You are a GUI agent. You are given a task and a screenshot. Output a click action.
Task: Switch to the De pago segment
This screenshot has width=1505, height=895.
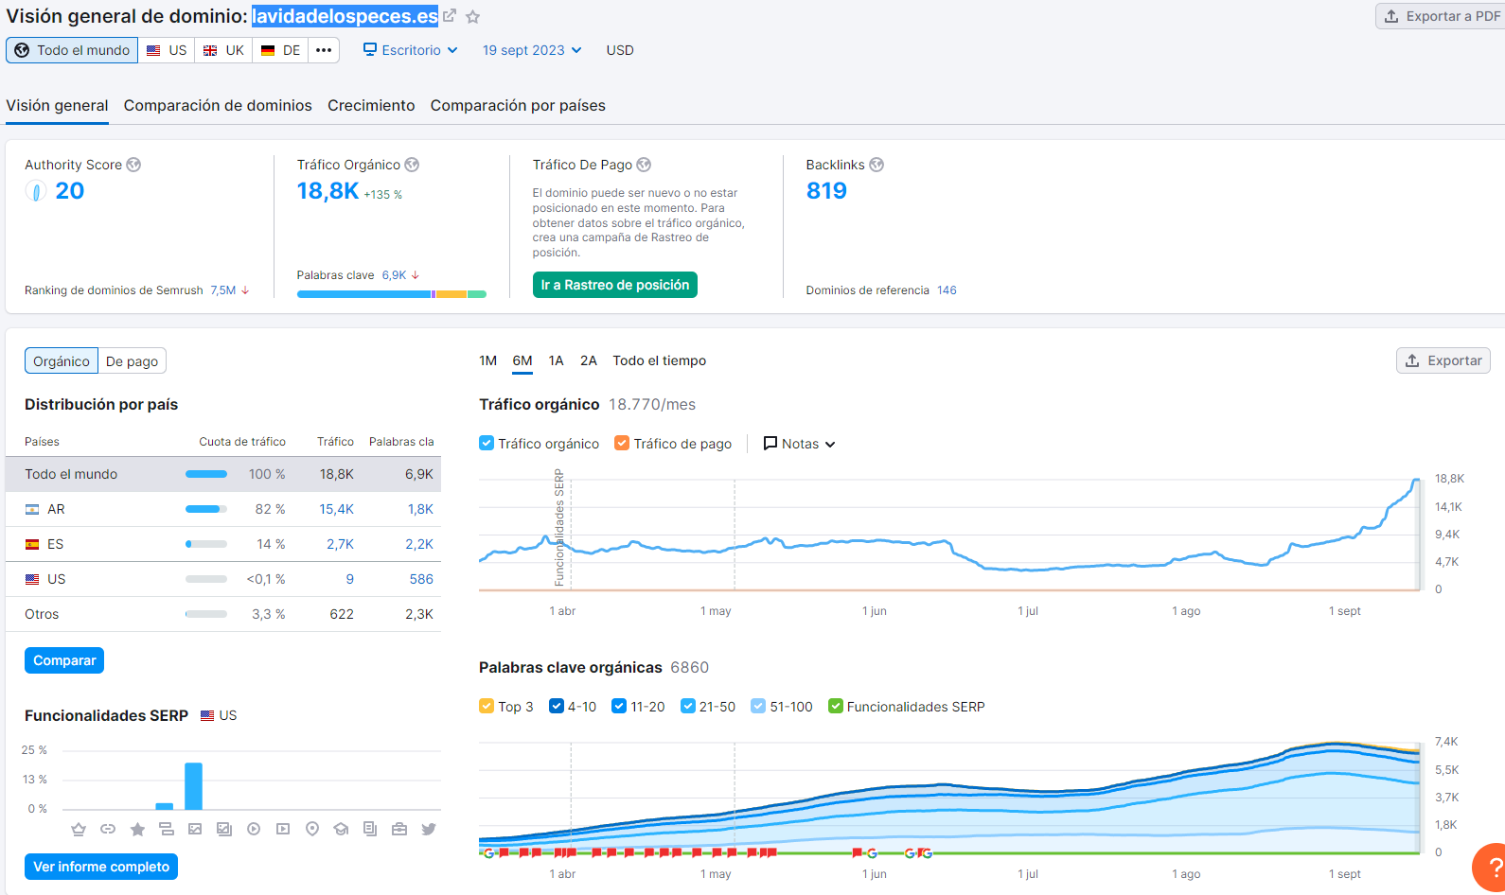point(132,361)
